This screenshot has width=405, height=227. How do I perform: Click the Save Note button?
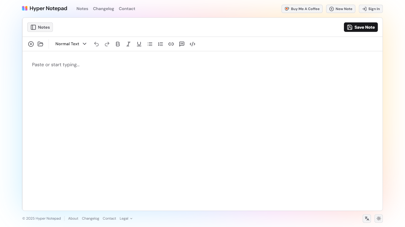(361, 27)
